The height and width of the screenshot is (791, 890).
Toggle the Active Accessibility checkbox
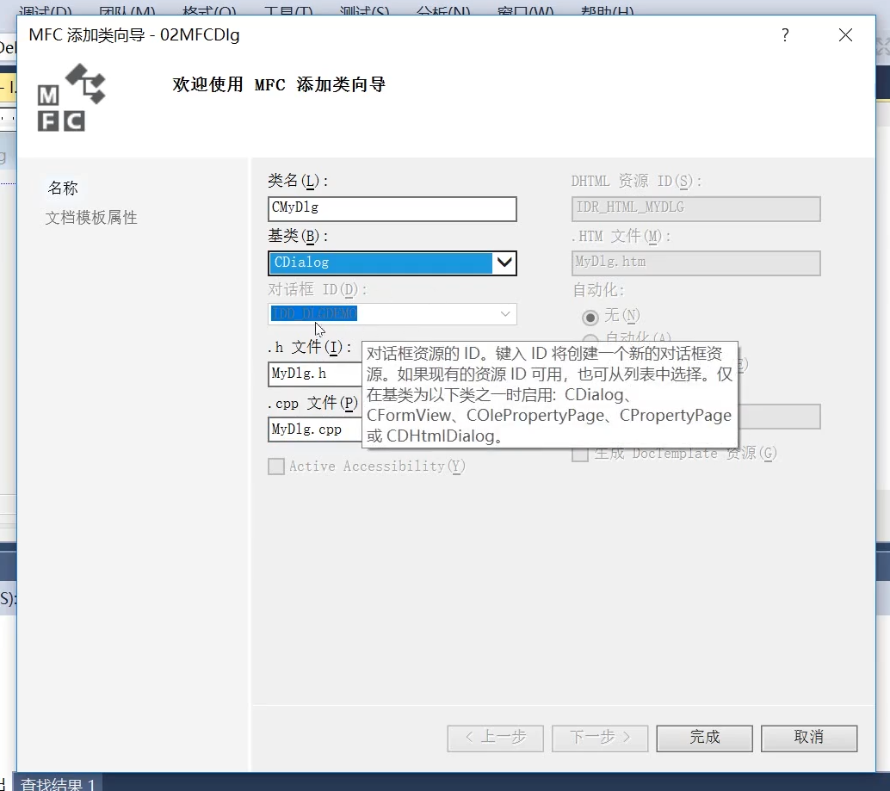click(x=276, y=467)
